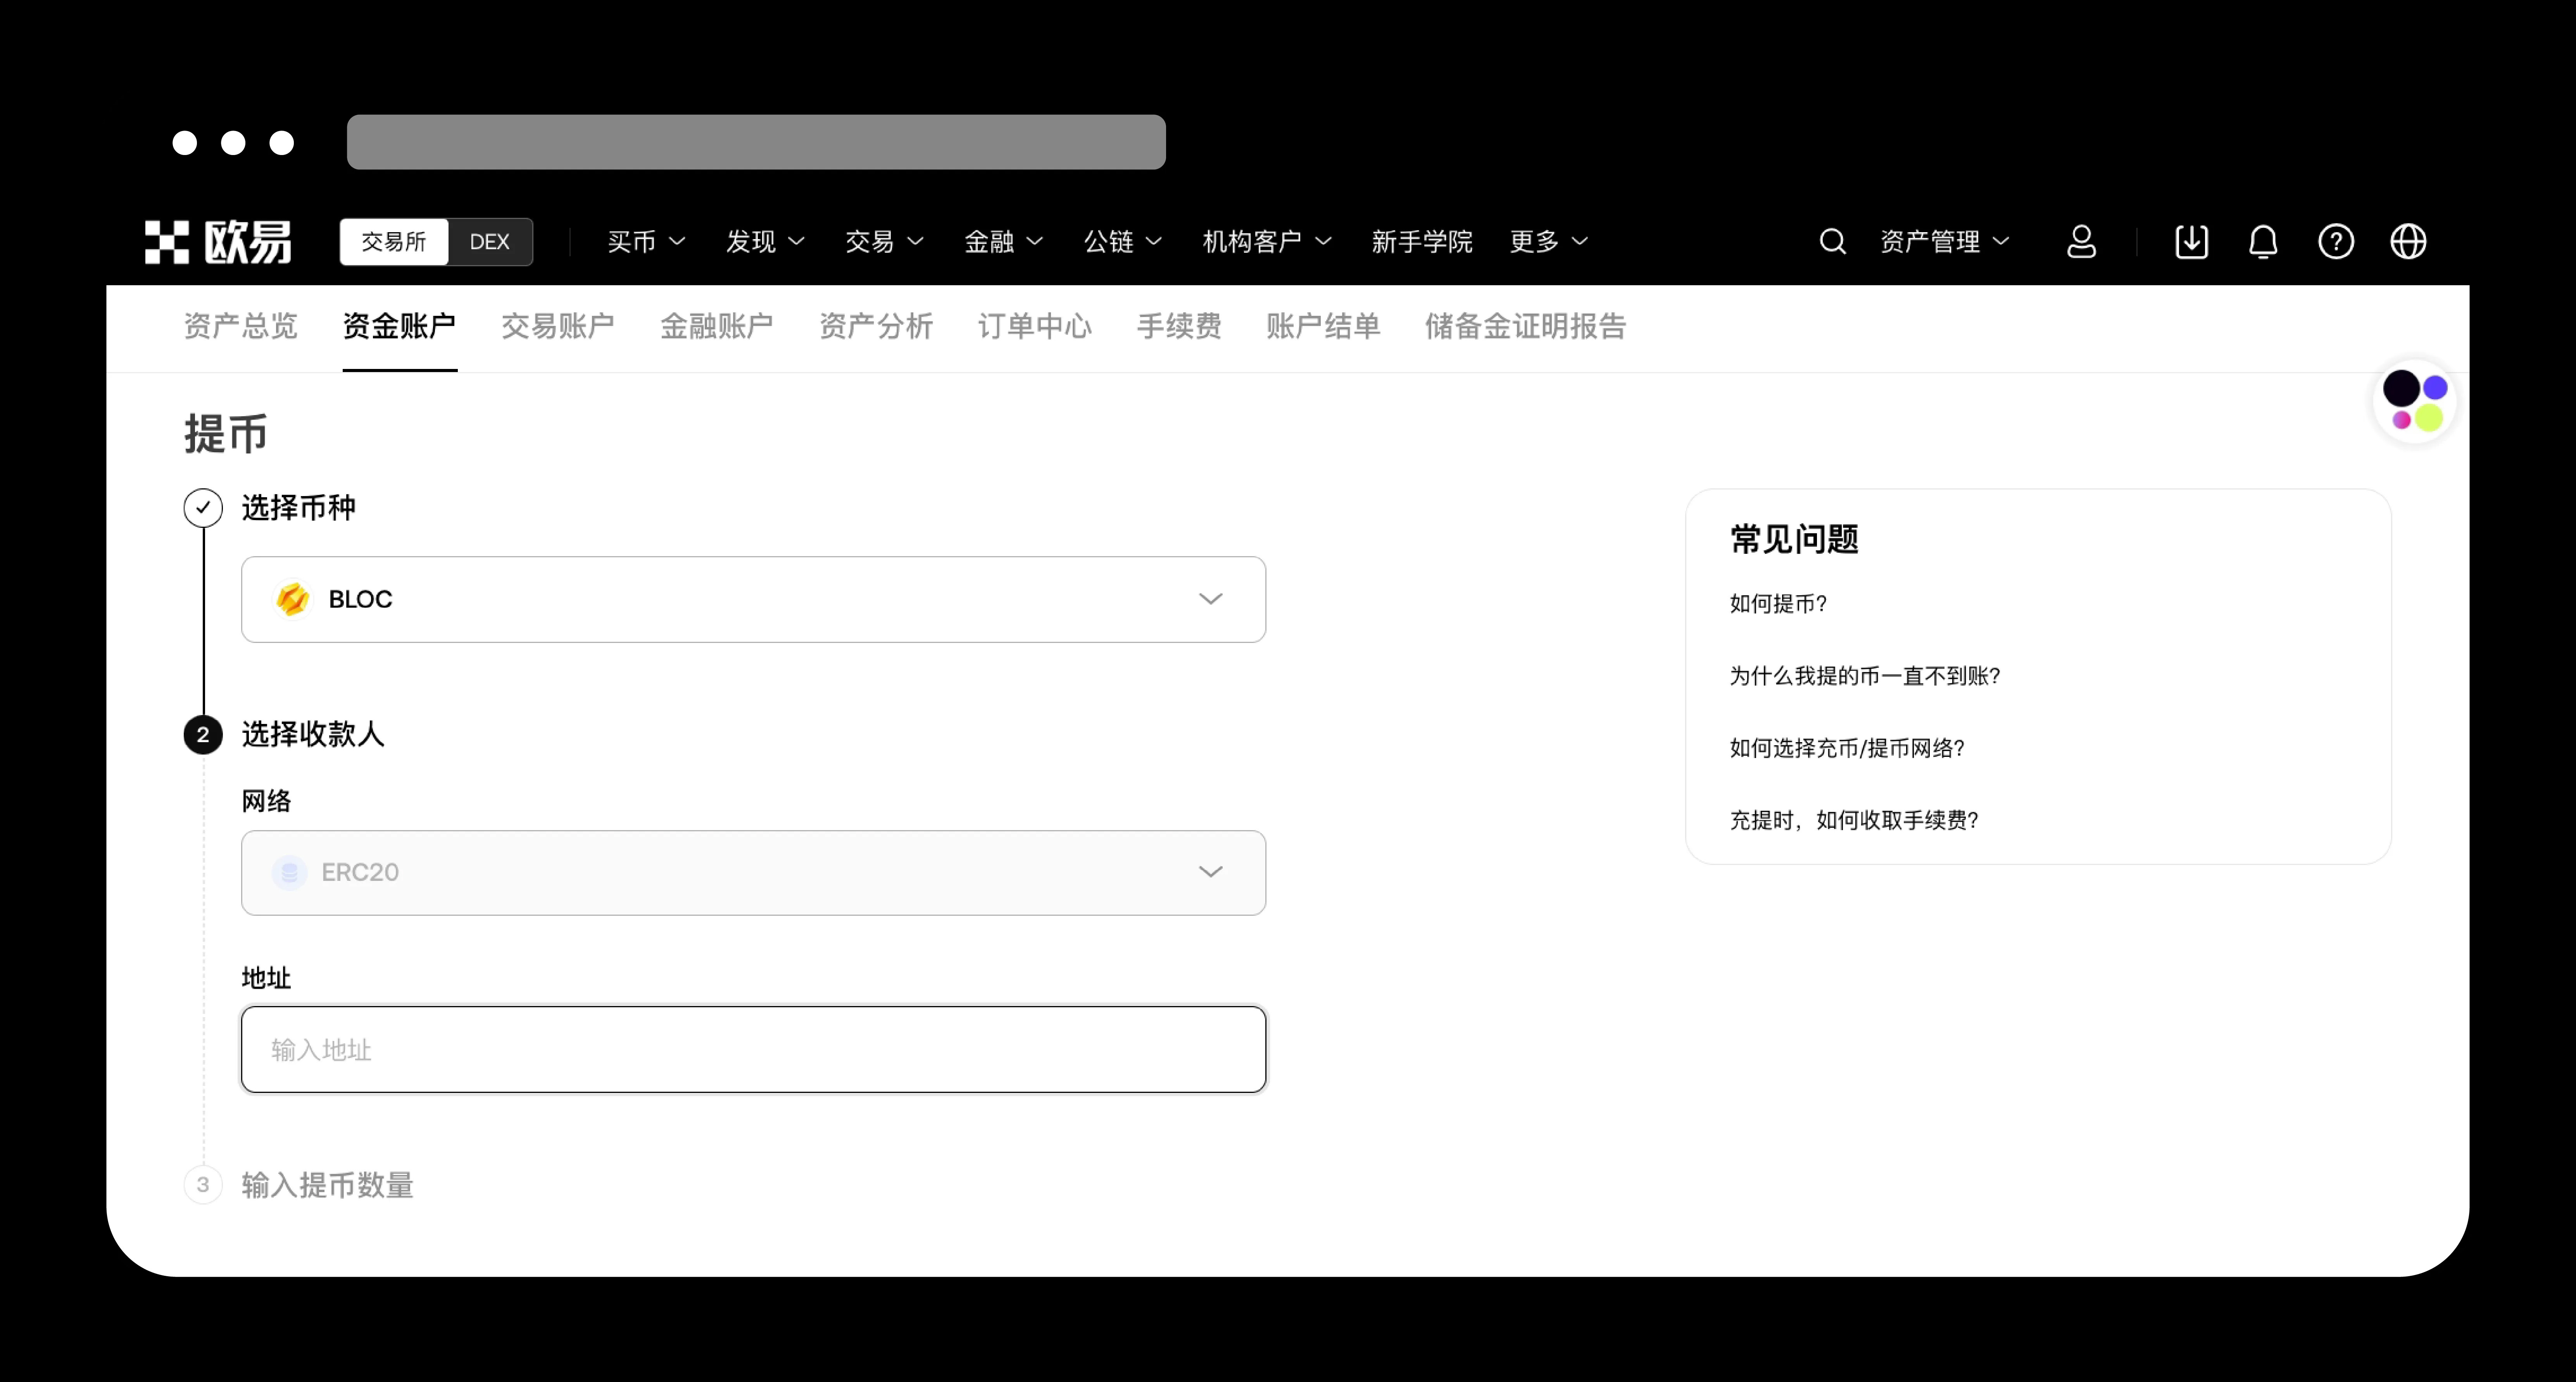Click the 网络 field label
Viewport: 2576px width, 1382px height.
(266, 802)
